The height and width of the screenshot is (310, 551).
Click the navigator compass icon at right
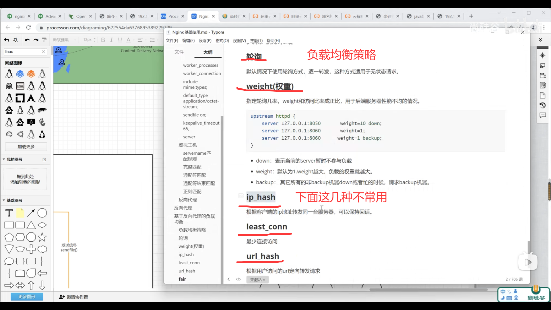(x=542, y=55)
